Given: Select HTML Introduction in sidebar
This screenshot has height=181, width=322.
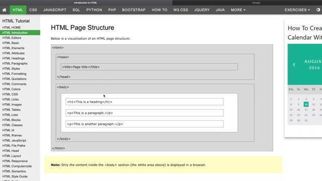Looking at the screenshot, I should (20, 33).
